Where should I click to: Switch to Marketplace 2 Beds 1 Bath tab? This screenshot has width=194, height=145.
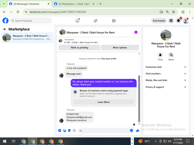74,4
